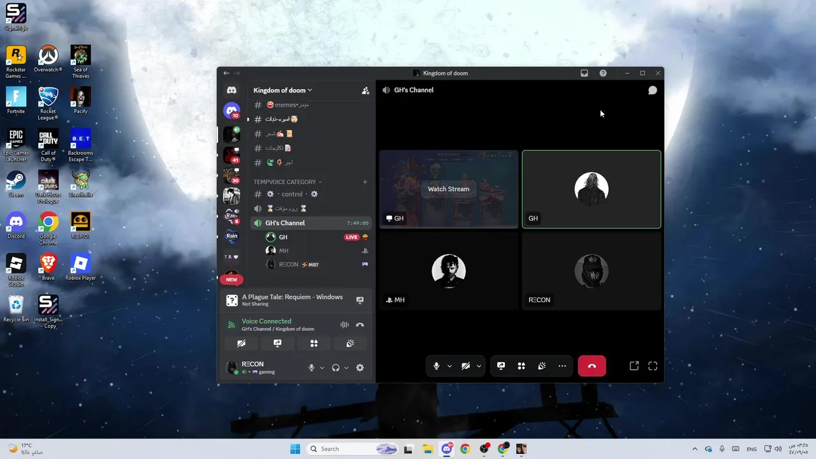816x459 pixels.
Task: Select user MH in channel list
Action: click(x=317, y=251)
